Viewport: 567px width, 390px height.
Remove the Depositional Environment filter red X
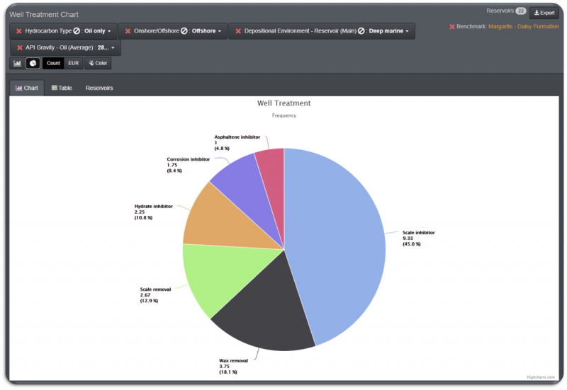click(238, 31)
